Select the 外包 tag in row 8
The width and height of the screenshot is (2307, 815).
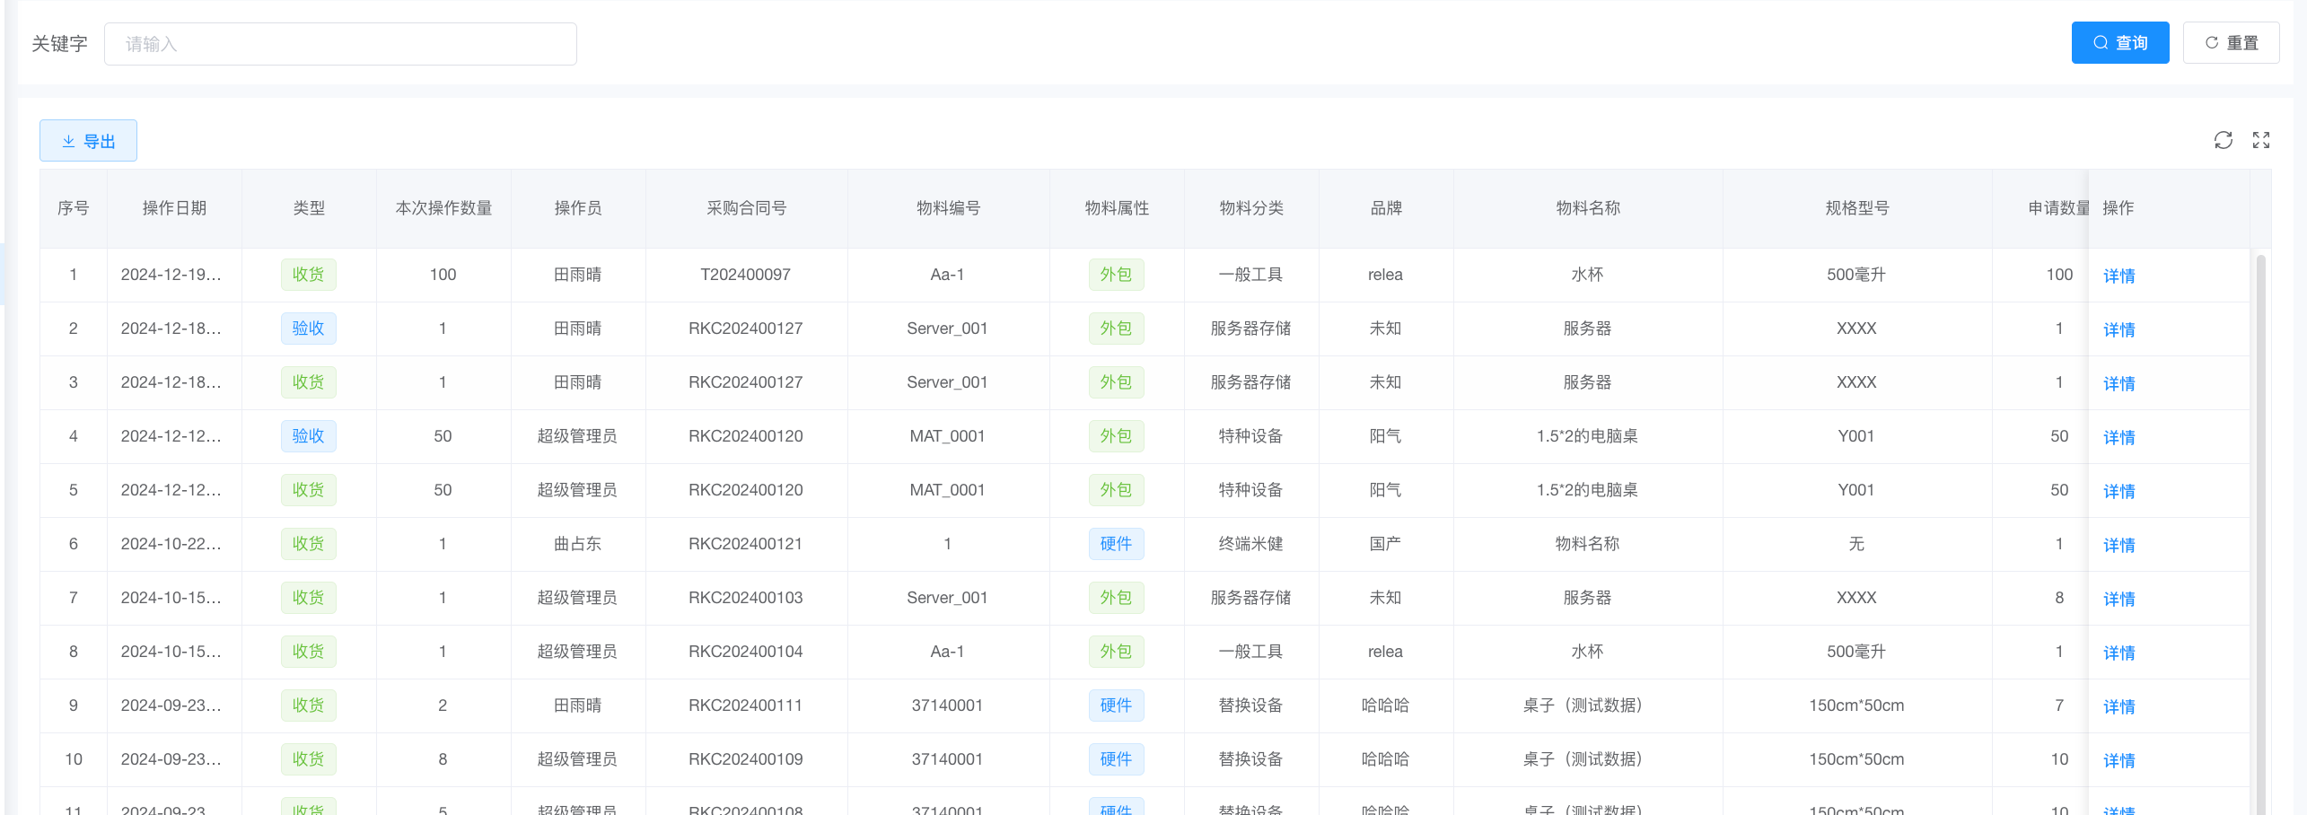tap(1116, 652)
